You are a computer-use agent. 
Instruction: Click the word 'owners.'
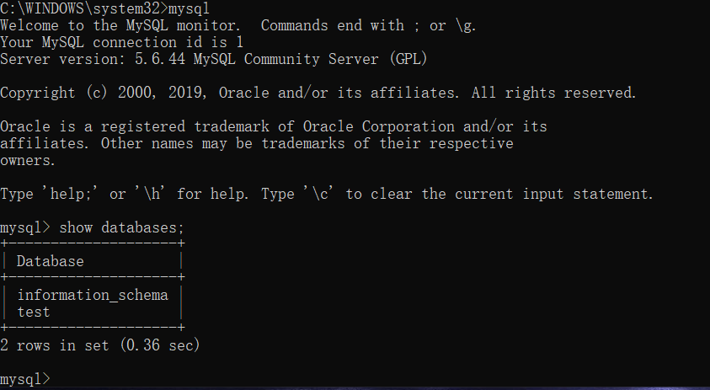point(27,160)
